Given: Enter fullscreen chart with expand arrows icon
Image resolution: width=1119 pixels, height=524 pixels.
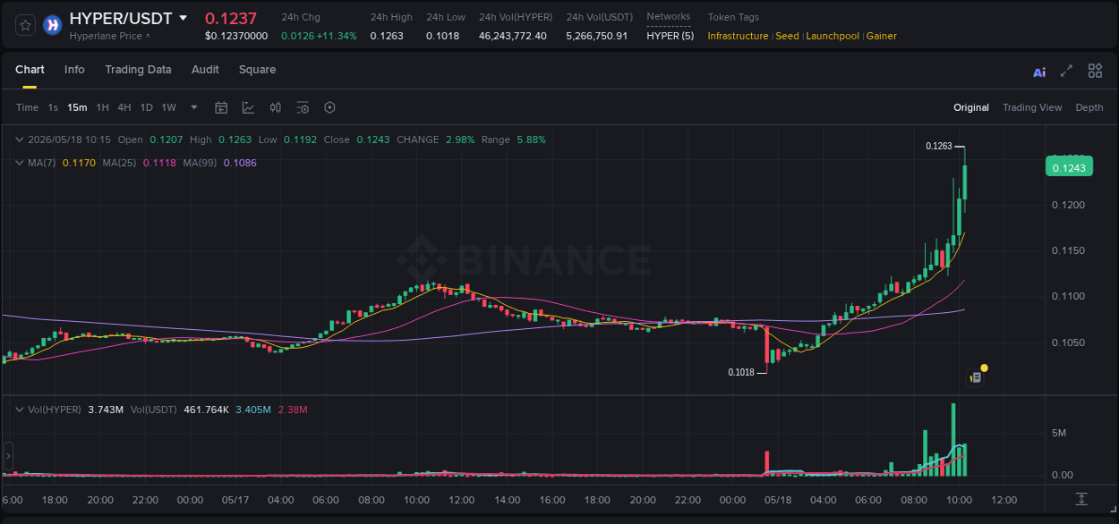Looking at the screenshot, I should 1066,71.
